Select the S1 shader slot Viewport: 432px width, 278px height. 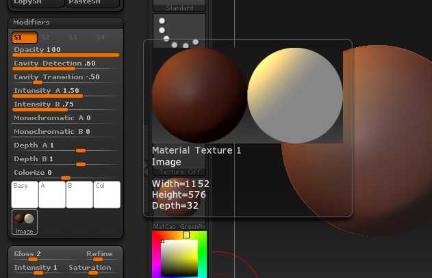point(25,38)
